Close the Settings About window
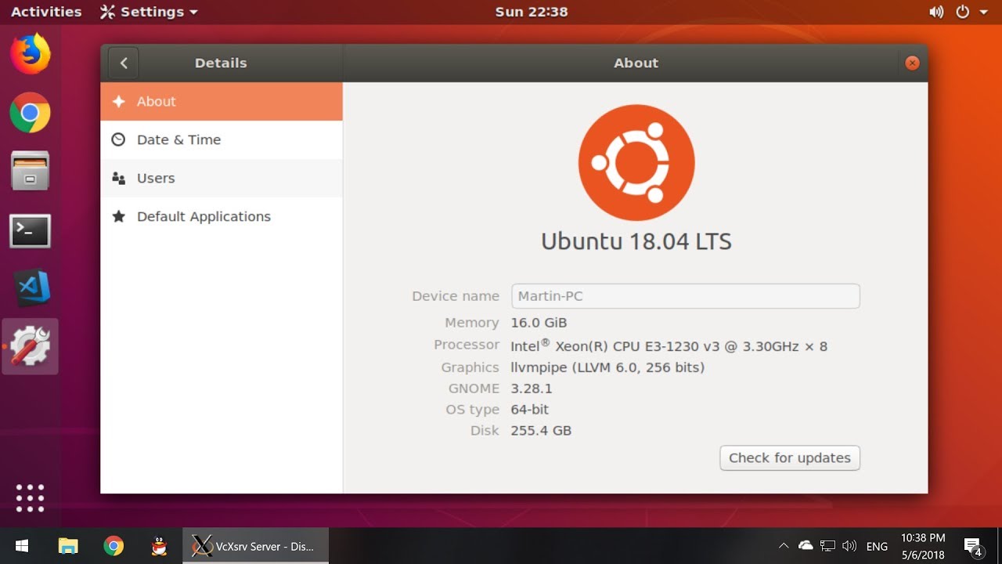1002x564 pixels. [912, 63]
